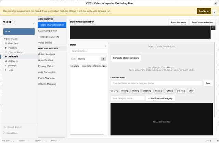Copy the State Characterization log output icon
This screenshot has width=219, height=143.
(213, 28)
